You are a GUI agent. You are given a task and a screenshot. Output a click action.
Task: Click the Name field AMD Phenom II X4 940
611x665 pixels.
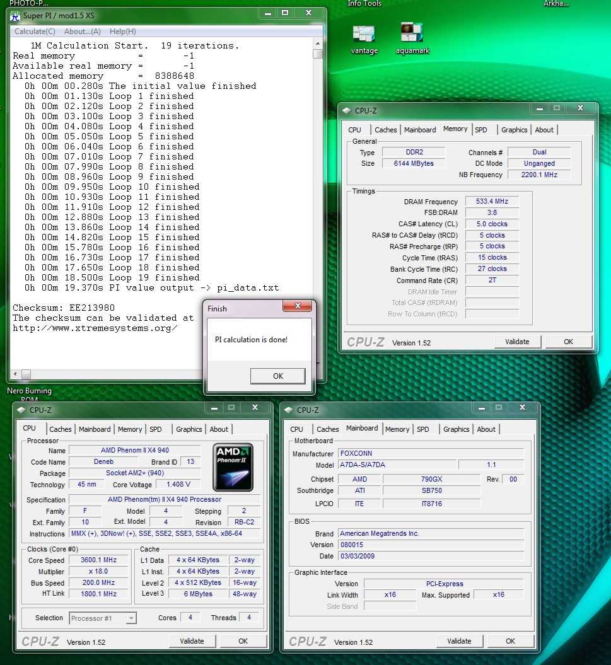point(134,450)
